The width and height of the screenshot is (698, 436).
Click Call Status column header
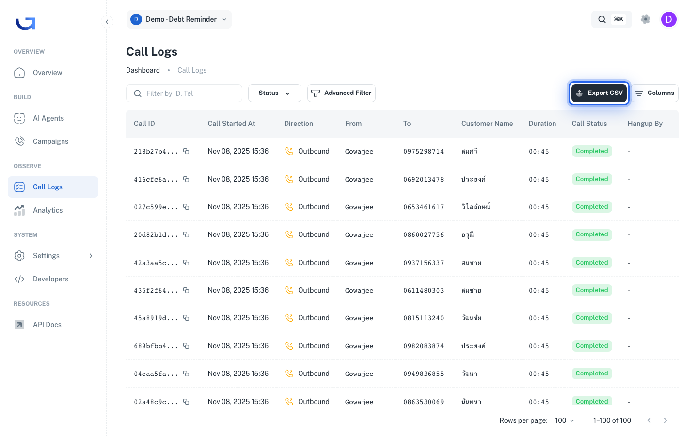(x=589, y=124)
